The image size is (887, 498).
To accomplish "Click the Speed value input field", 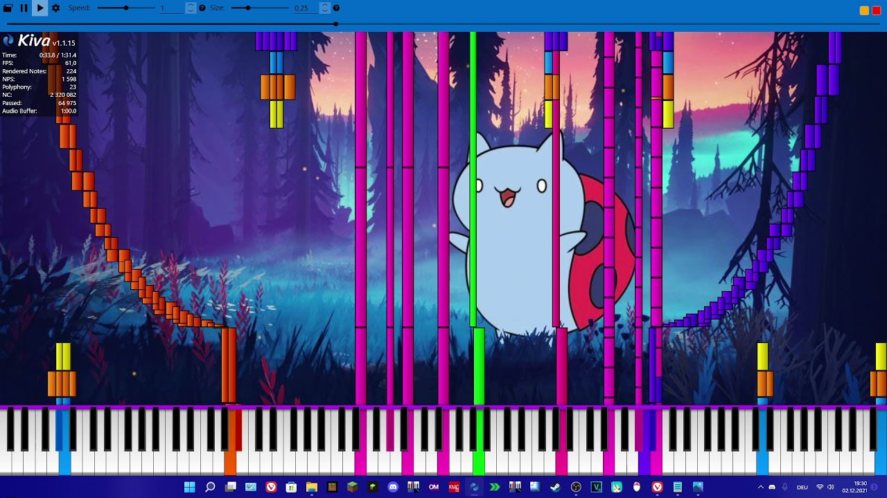I will pos(171,8).
